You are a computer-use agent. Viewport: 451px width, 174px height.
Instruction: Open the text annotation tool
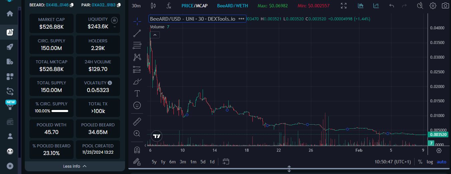pos(137,93)
